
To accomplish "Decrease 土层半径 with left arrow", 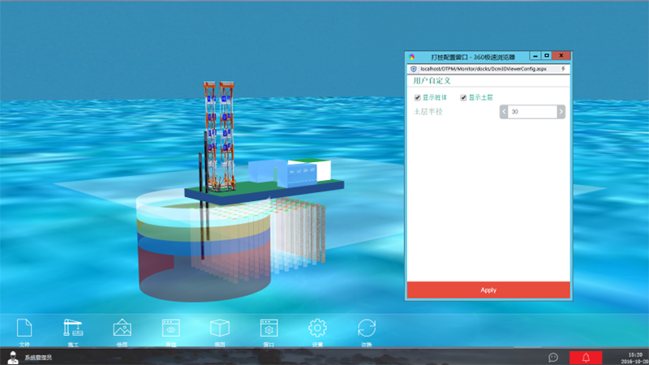I will click(x=503, y=112).
